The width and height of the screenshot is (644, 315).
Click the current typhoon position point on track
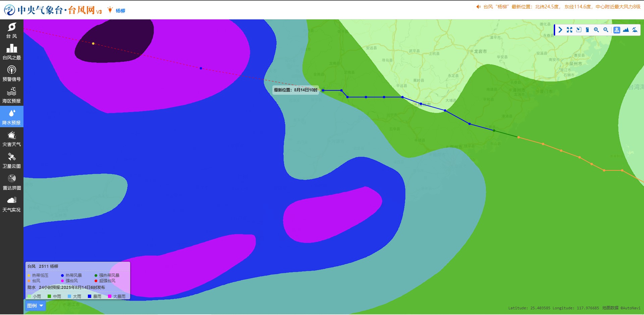click(x=323, y=90)
